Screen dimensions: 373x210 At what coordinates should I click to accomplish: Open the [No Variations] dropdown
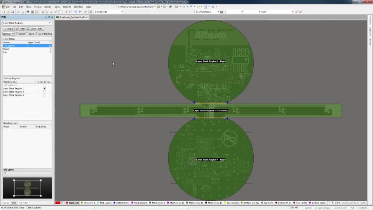point(218,12)
